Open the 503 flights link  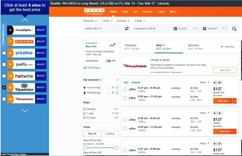tap(95, 68)
